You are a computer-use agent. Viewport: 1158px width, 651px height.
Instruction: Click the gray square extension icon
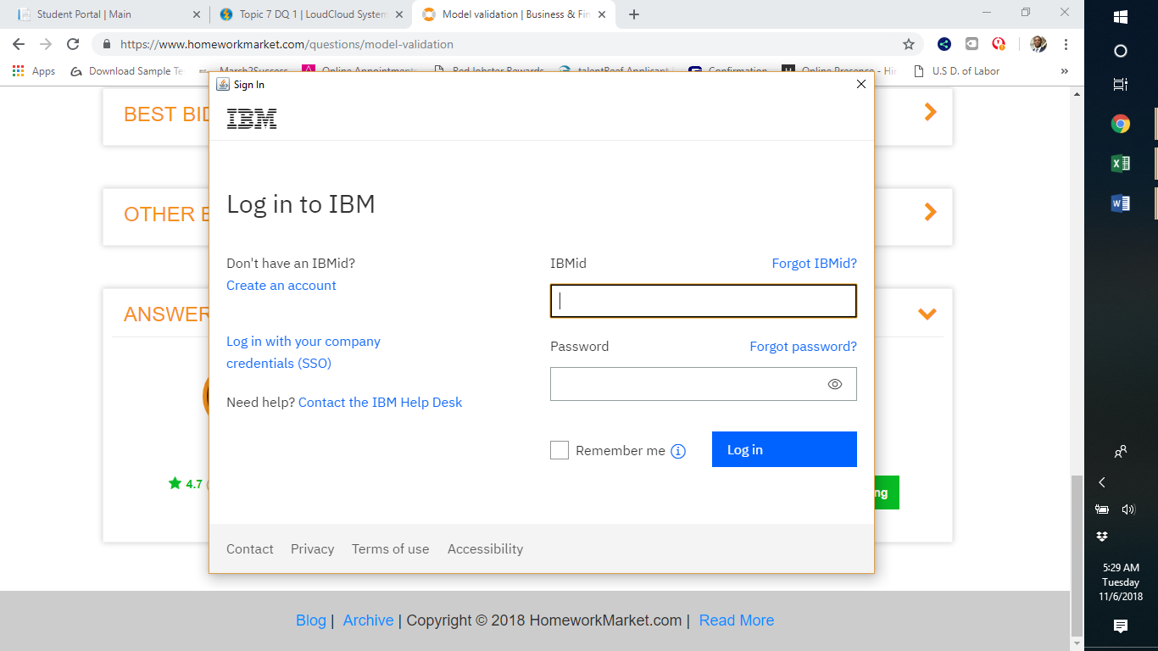(971, 44)
